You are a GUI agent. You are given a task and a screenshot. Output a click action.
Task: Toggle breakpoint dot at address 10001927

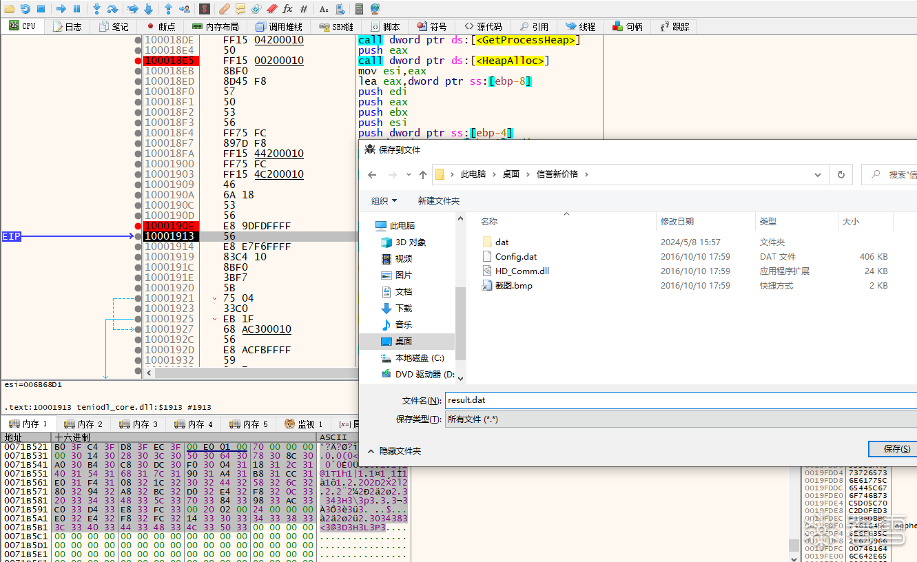tap(139, 329)
